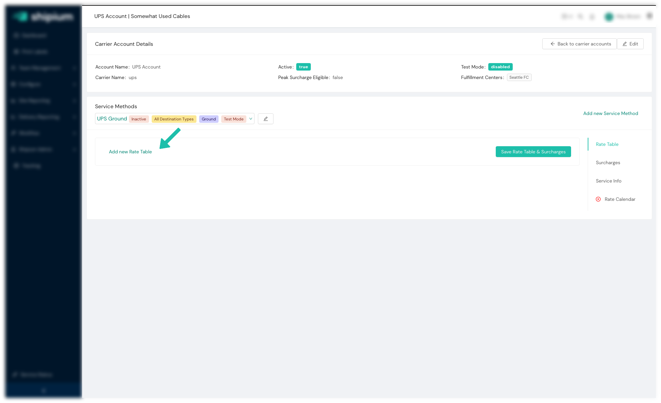Switch to the Service Info tab

coord(608,181)
